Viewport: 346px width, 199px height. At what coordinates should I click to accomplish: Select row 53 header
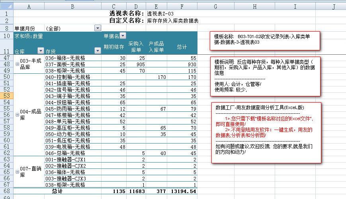pyautogui.click(x=6, y=96)
